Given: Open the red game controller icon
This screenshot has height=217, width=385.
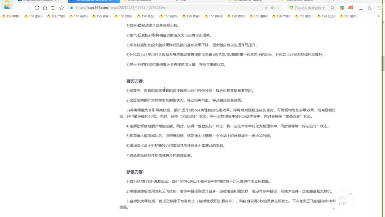Looking at the screenshot, I should pyautogui.click(x=350, y=8).
